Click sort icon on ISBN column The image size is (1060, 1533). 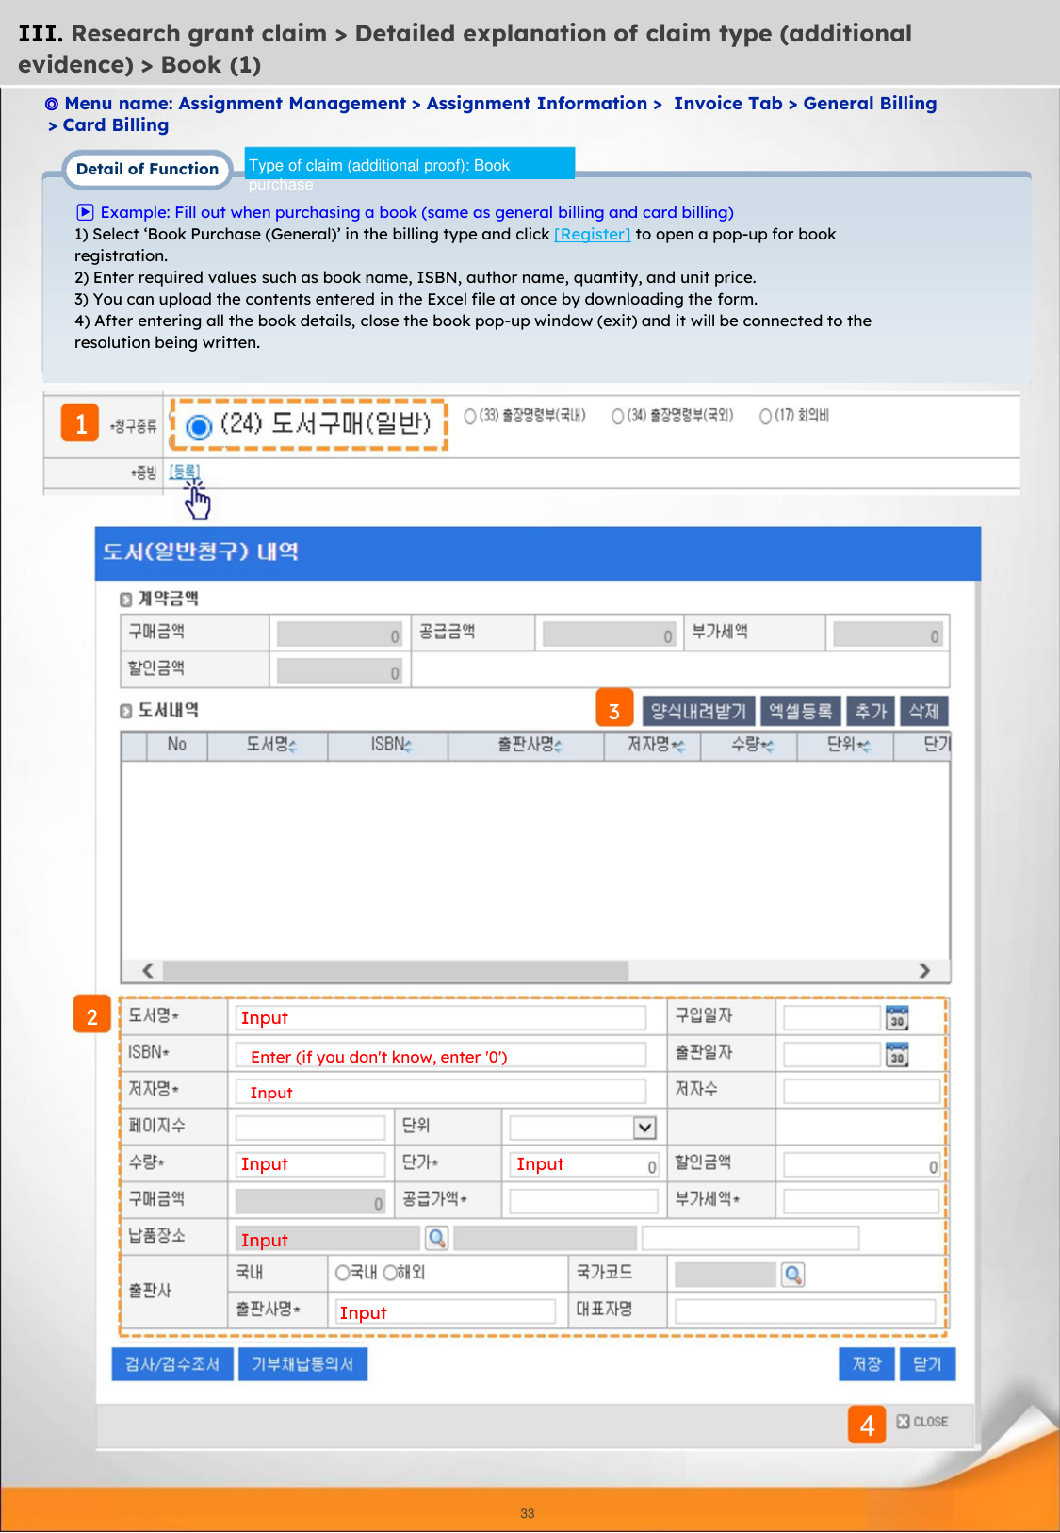409,746
